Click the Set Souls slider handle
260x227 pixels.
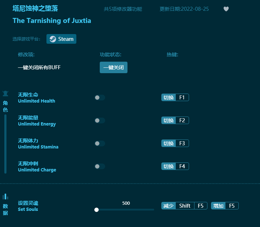tap(97, 210)
